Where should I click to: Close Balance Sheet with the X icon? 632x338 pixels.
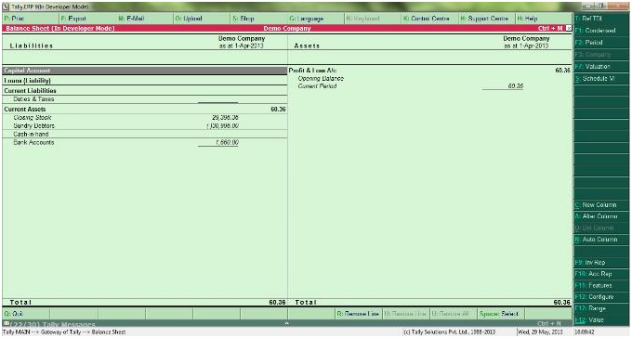click(568, 28)
